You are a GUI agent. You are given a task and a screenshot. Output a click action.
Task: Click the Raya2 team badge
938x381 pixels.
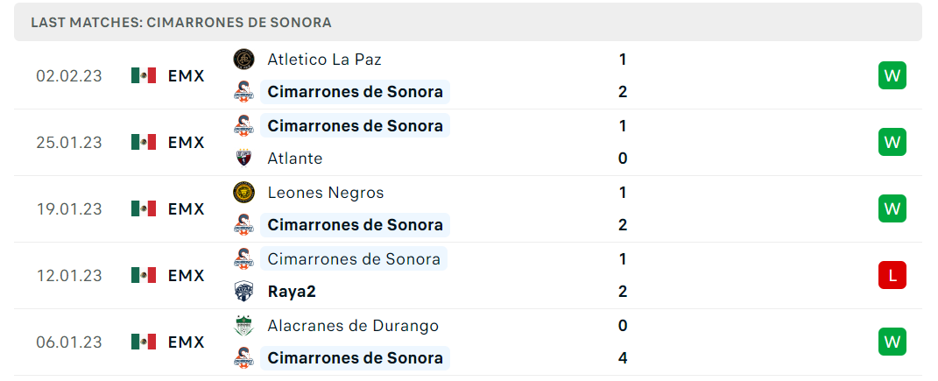(243, 292)
